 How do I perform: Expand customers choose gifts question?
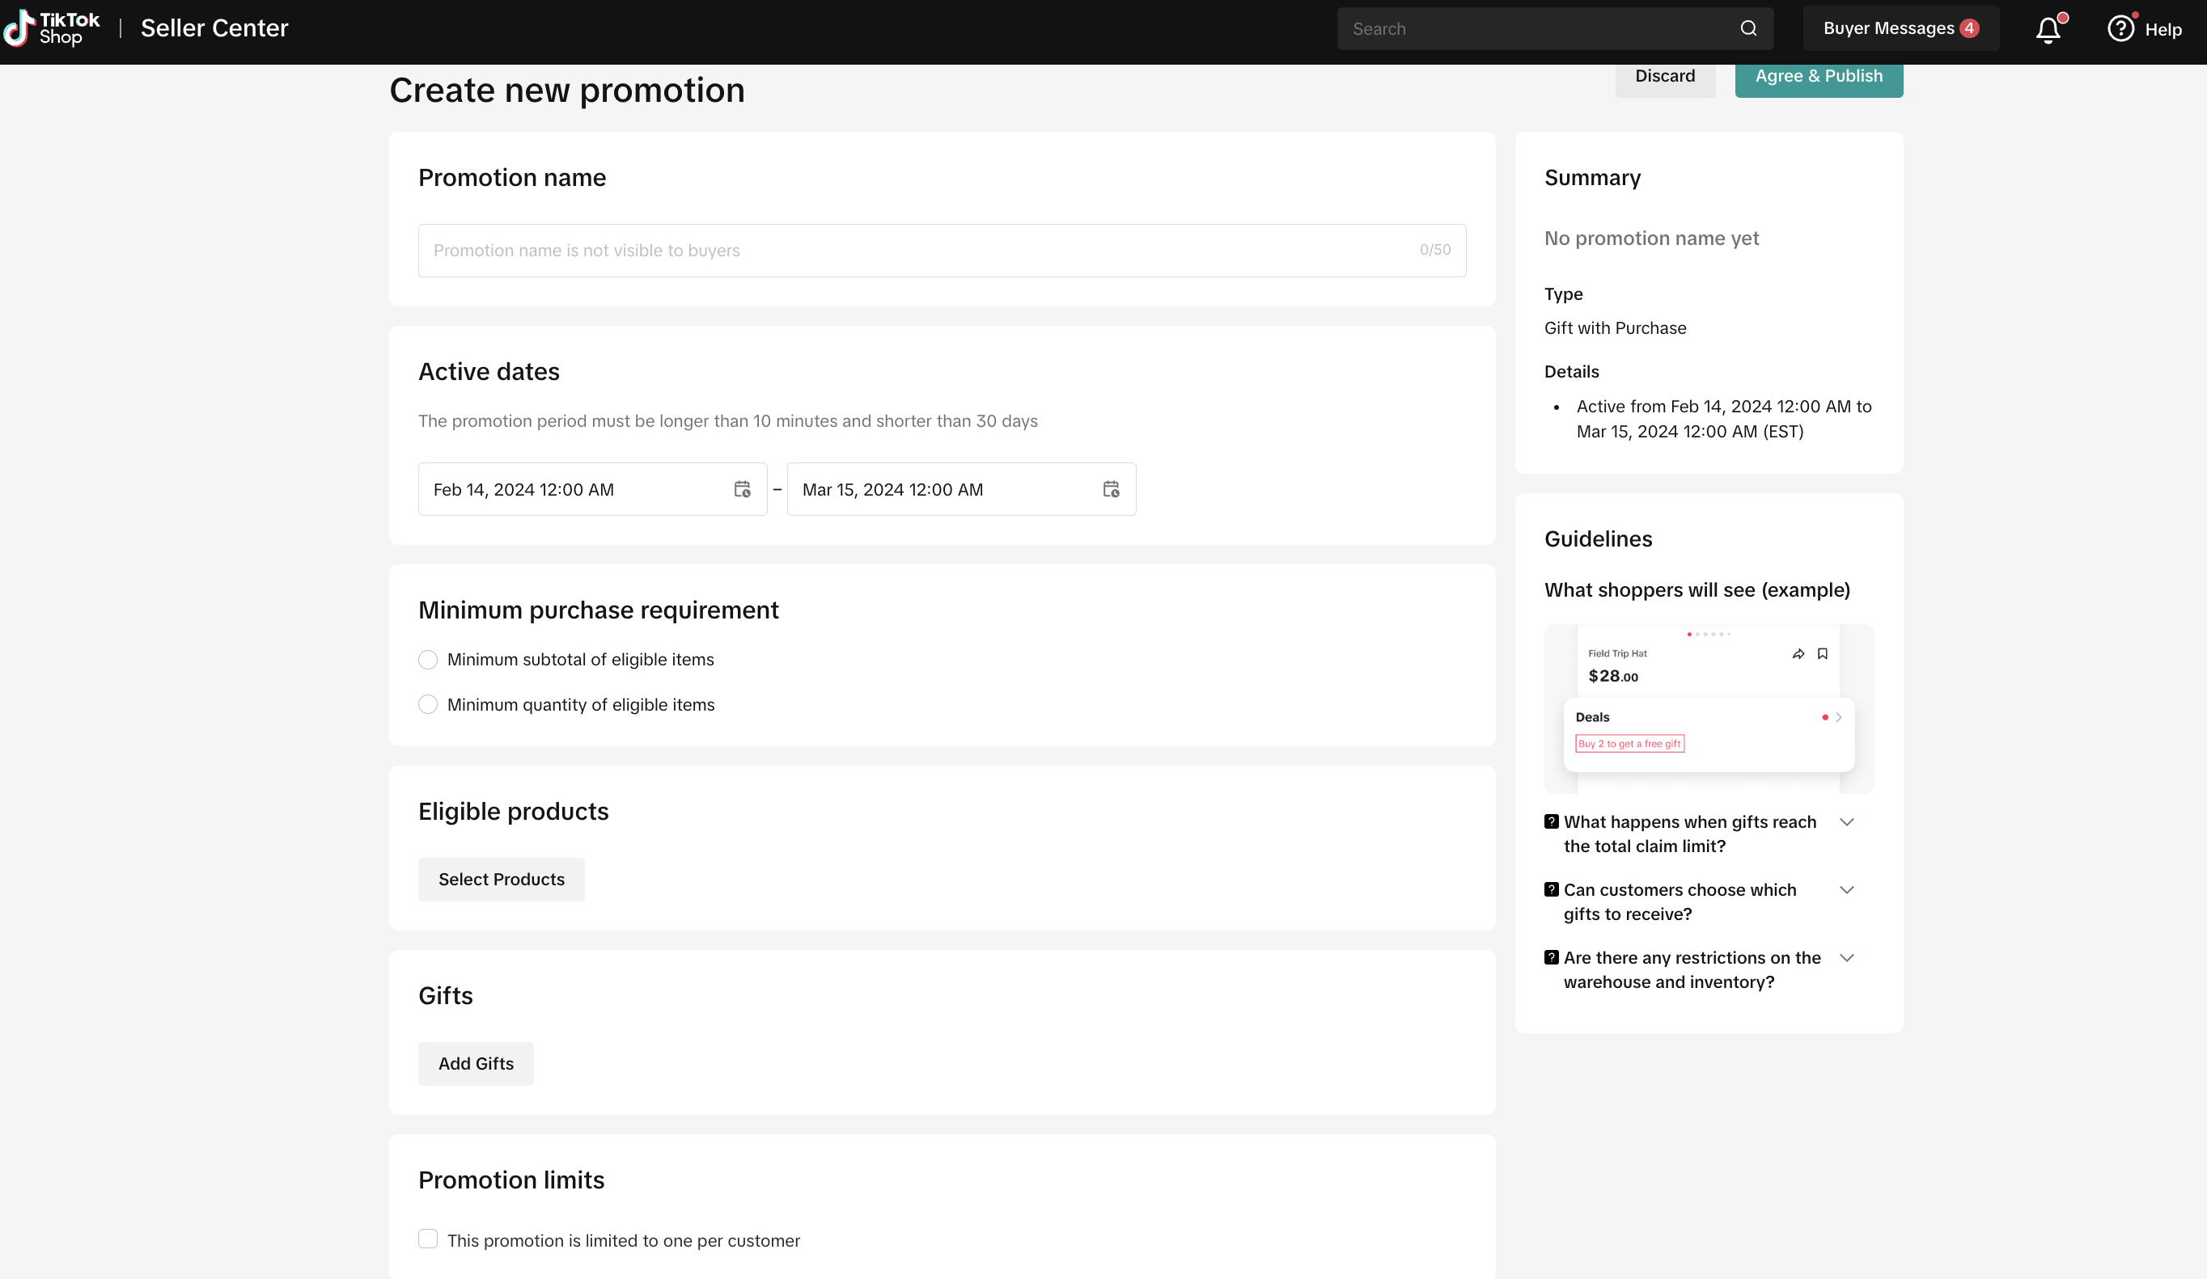click(1846, 890)
